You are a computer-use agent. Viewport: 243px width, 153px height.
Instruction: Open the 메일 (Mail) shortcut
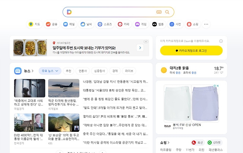[69, 24]
